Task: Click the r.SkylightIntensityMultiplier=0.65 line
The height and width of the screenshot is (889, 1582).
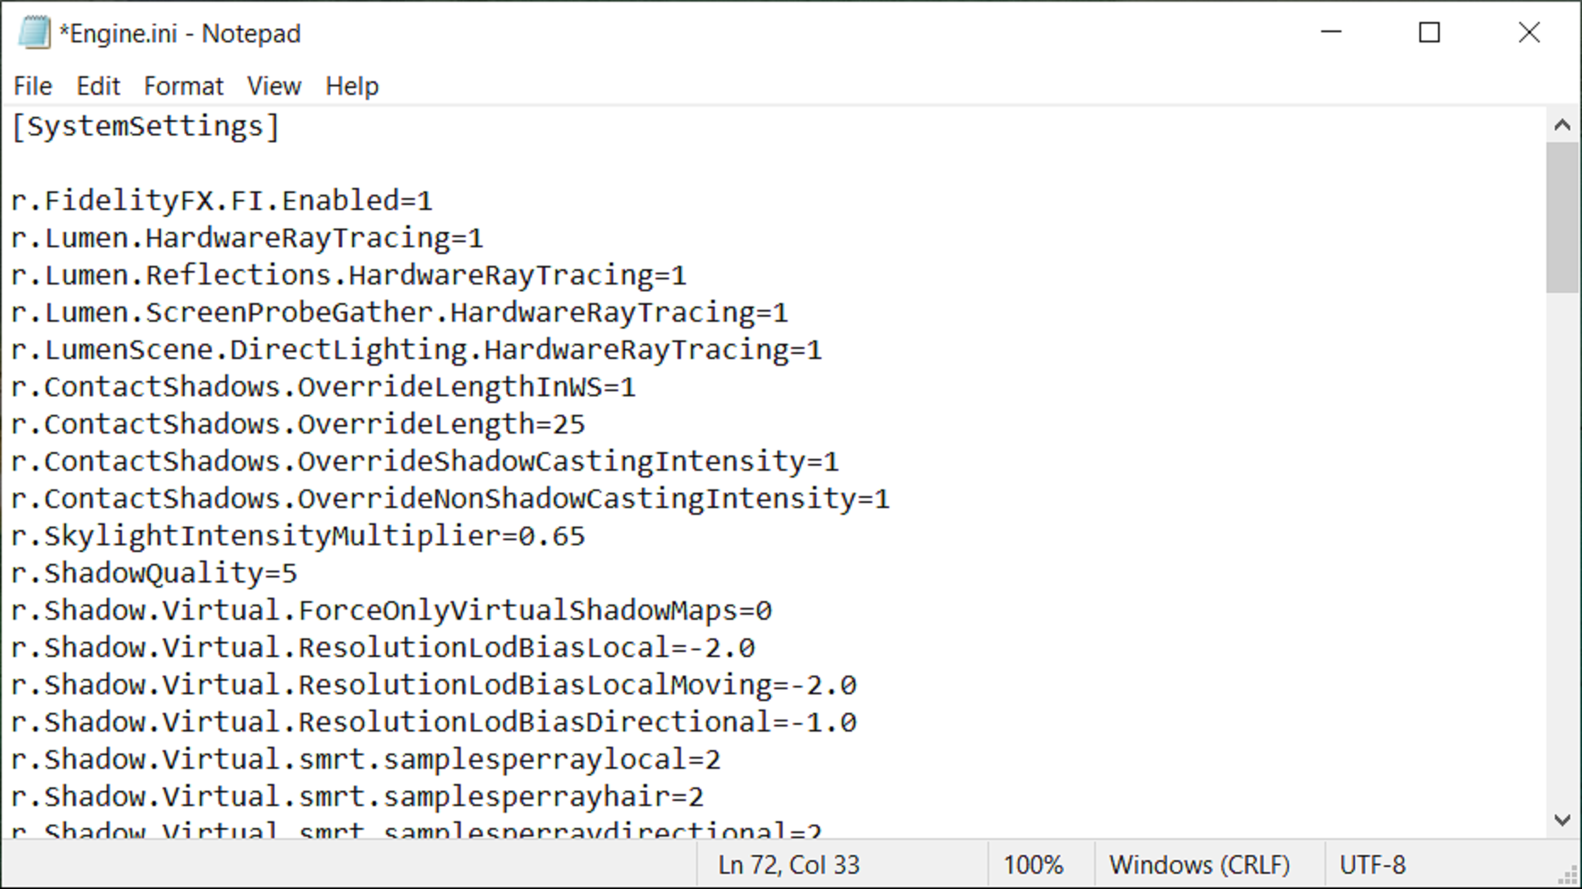Action: (298, 536)
